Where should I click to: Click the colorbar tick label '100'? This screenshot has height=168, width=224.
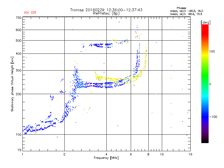pos(212,52)
